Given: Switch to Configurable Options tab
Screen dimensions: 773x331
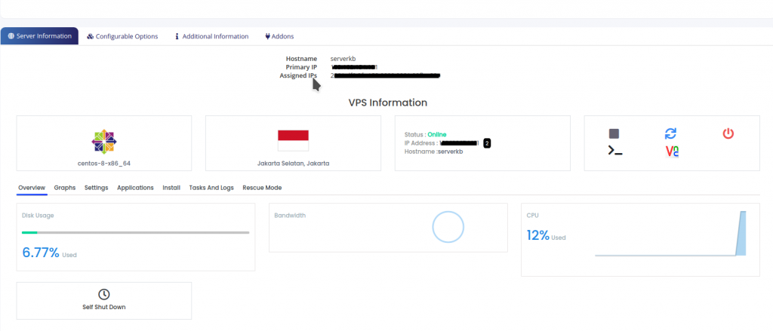Looking at the screenshot, I should pyautogui.click(x=122, y=36).
